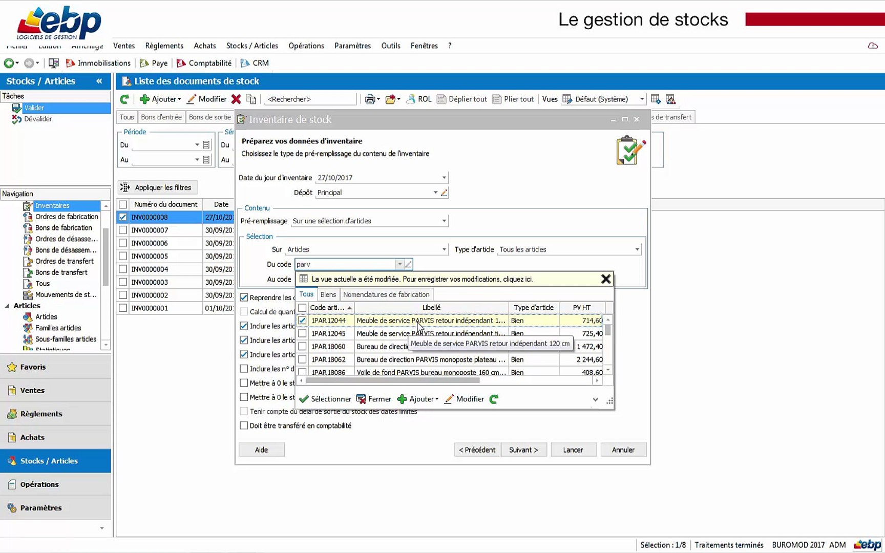
Task: Click the Lancer button
Action: click(x=573, y=450)
